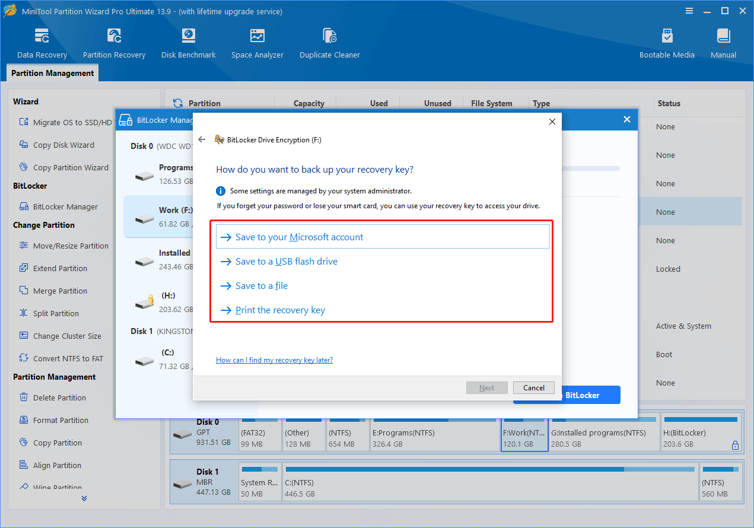Click the 'Boot' status cell
This screenshot has width=754, height=528.
(x=664, y=354)
